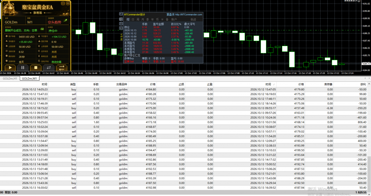Select the 综 summary tab in MTCommander
Screen dimensions: 371x196
[x=128, y=19]
